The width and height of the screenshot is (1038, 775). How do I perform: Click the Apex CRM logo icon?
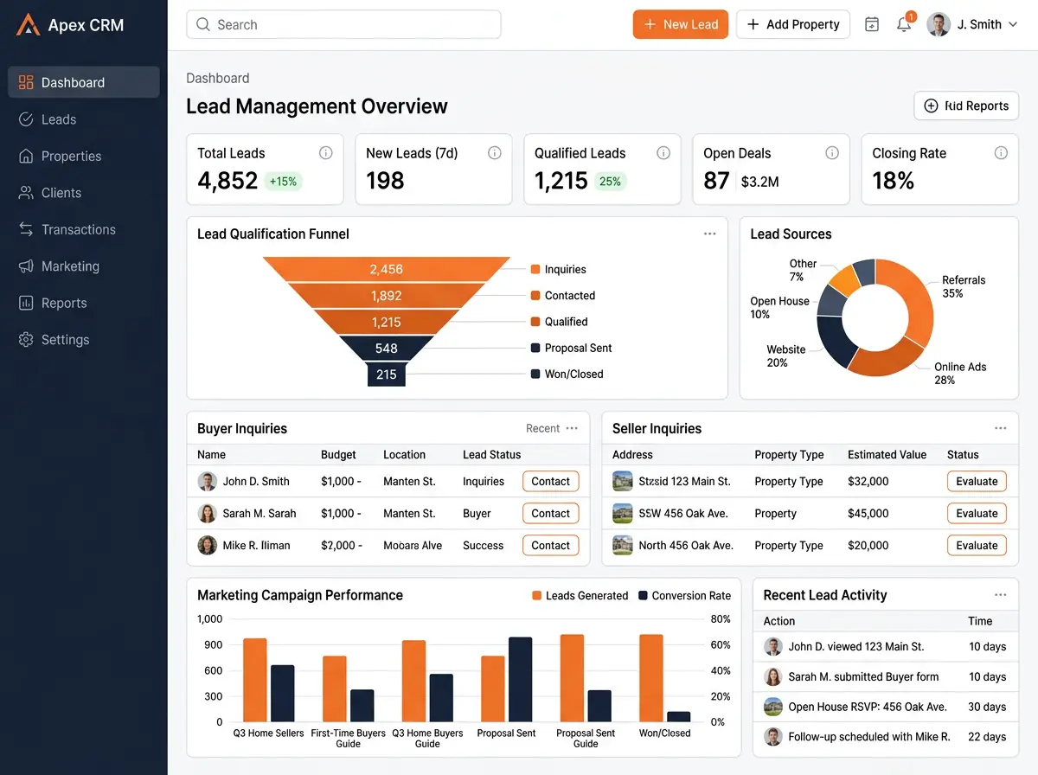(28, 25)
